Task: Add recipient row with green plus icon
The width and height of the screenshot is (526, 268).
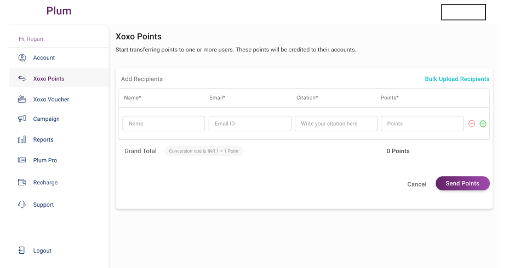Action: (x=483, y=124)
